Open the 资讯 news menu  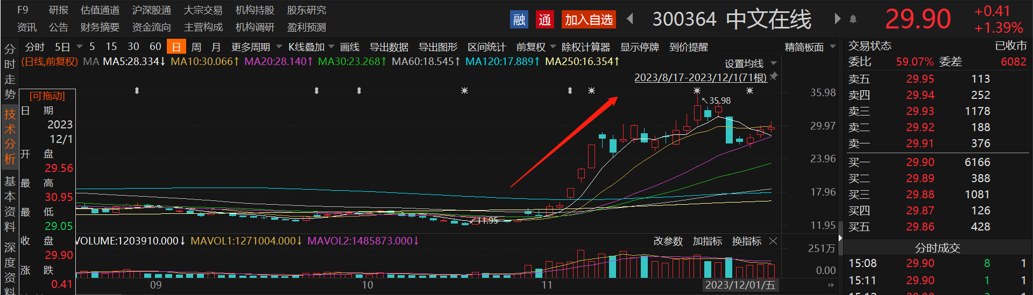tap(27, 27)
